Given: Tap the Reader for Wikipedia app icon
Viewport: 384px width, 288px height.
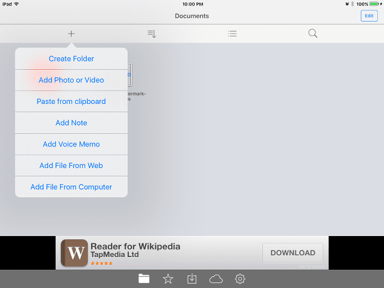Looking at the screenshot, I should point(74,253).
